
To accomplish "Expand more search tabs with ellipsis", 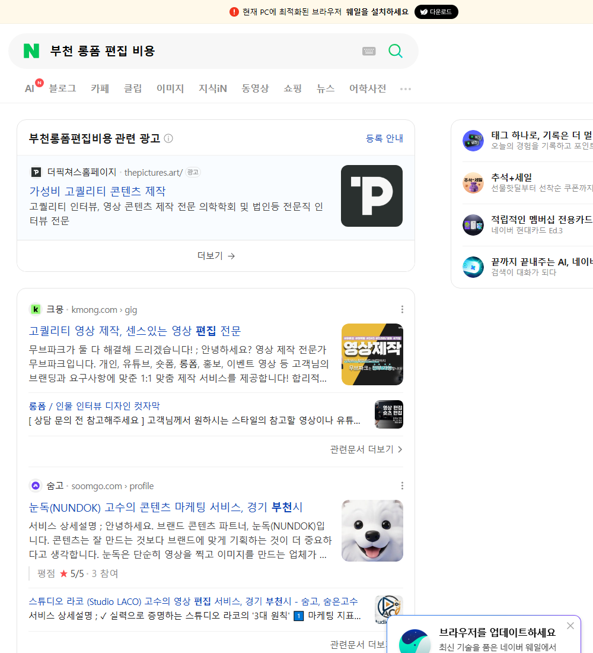I will (x=406, y=88).
